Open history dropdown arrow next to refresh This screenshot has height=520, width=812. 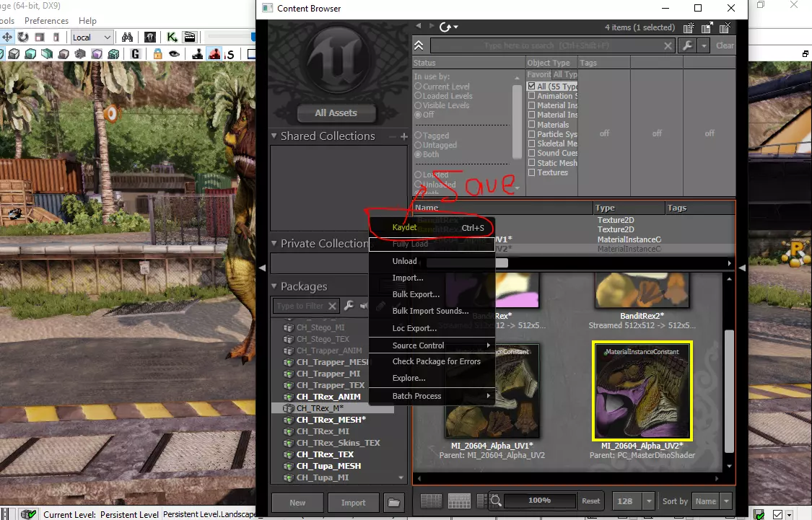point(455,27)
